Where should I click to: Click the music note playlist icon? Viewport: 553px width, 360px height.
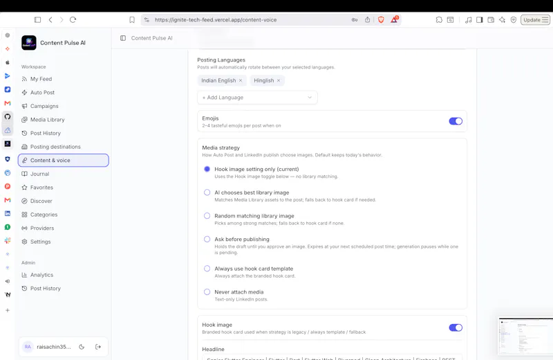pyautogui.click(x=468, y=20)
